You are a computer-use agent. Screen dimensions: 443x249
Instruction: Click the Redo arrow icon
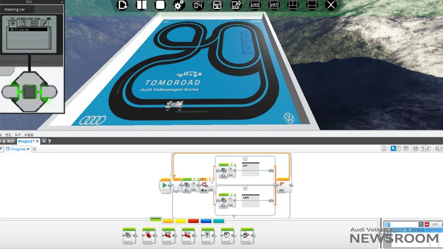tap(428, 149)
